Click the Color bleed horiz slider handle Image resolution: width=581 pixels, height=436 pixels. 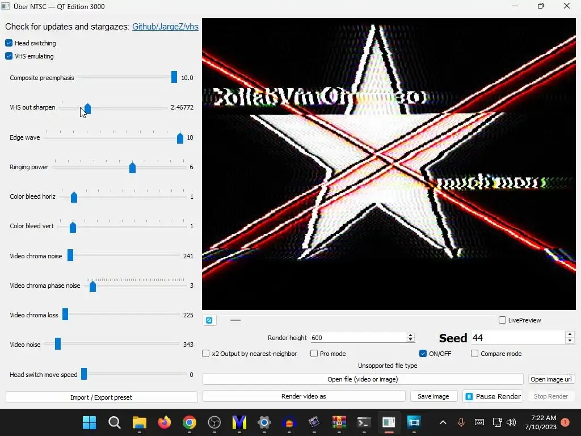click(x=74, y=197)
